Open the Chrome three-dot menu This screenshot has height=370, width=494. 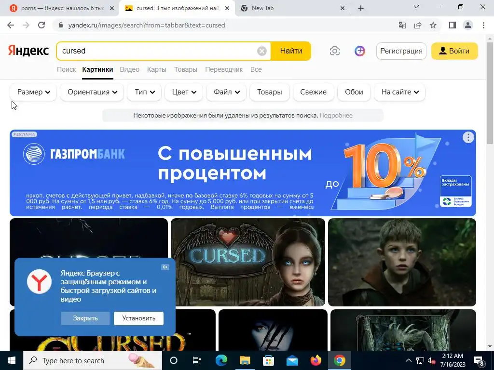[483, 25]
